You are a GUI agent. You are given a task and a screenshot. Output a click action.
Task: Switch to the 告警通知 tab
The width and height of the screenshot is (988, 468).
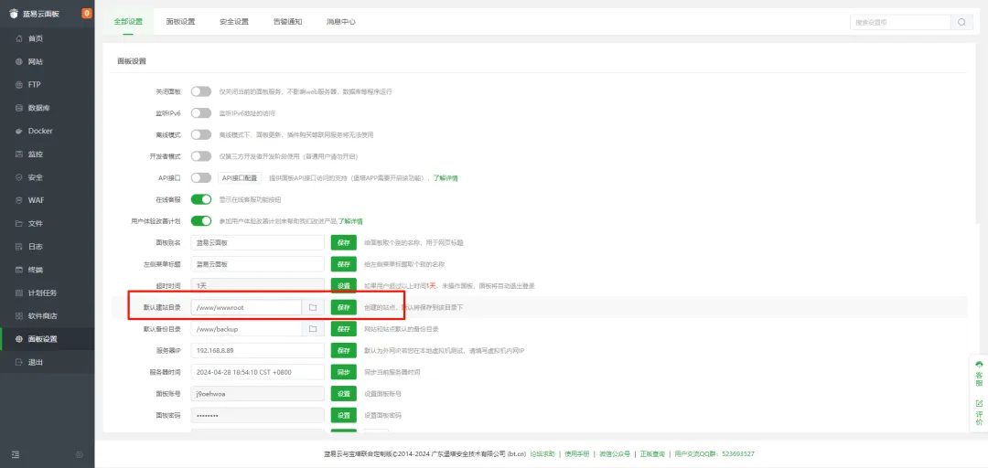tap(287, 21)
